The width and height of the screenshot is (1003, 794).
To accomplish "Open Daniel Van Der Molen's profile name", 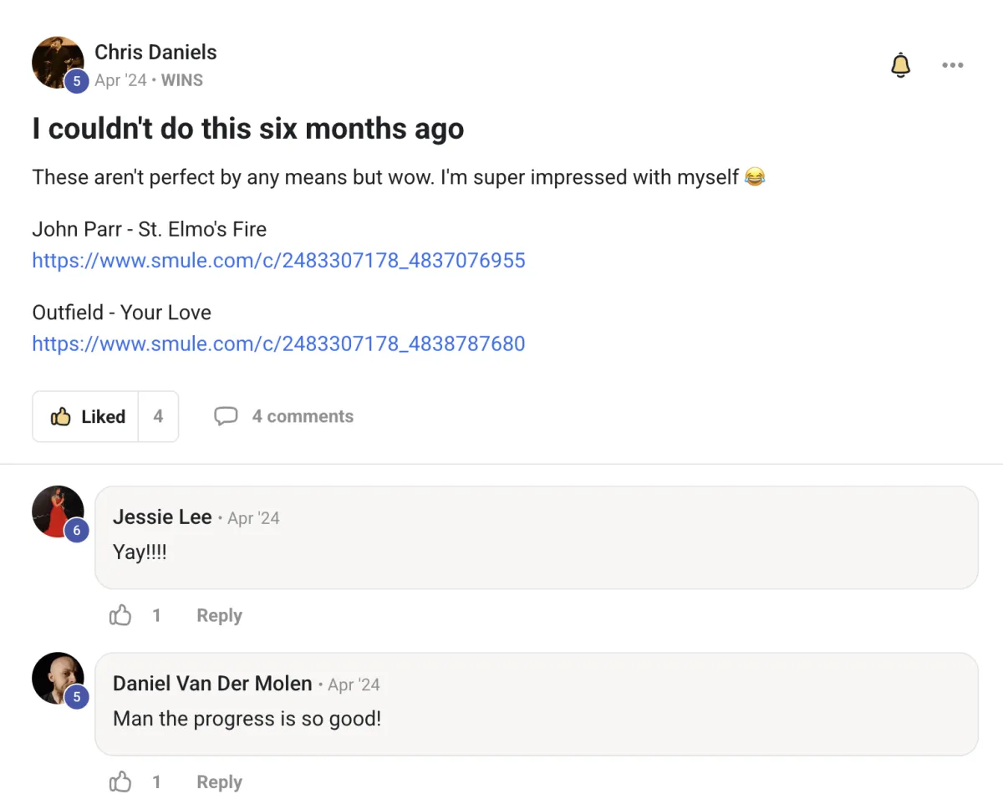I will 212,684.
